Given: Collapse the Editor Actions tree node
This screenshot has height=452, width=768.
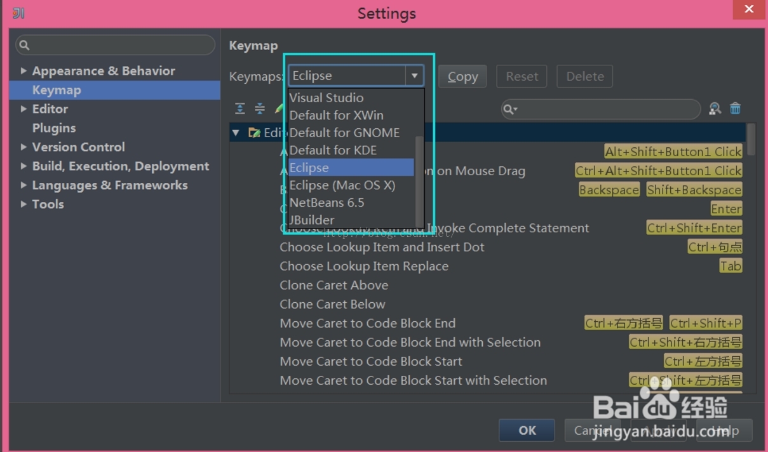Looking at the screenshot, I should [x=236, y=133].
